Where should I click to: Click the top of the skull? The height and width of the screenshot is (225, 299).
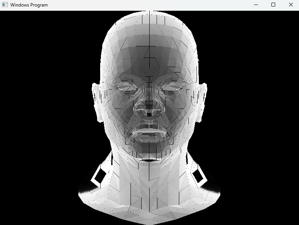pos(149,16)
